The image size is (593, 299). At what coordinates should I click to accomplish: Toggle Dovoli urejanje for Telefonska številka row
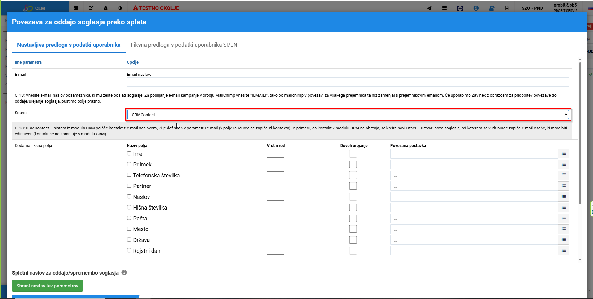pyautogui.click(x=353, y=175)
